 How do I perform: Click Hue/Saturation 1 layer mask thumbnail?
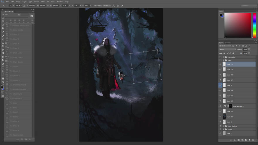[231, 106]
